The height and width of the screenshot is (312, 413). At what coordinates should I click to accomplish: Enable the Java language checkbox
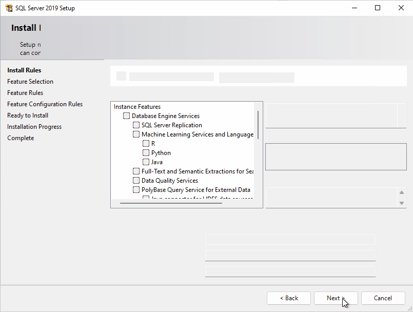click(146, 162)
